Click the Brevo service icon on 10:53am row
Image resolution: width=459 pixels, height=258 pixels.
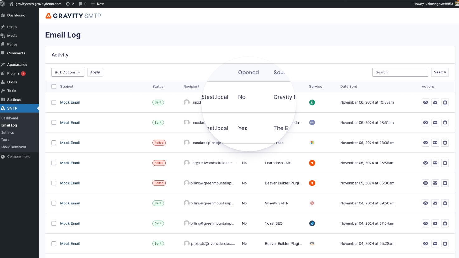(x=312, y=102)
